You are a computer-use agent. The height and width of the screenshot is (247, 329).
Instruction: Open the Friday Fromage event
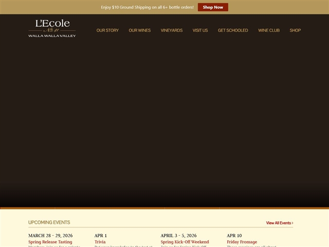coord(242,242)
